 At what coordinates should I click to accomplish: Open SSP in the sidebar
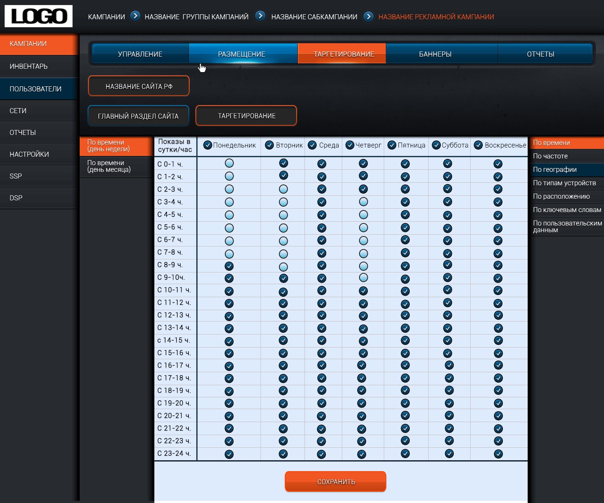click(39, 176)
